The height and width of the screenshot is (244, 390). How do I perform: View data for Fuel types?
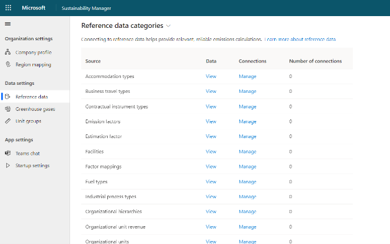[211, 181]
